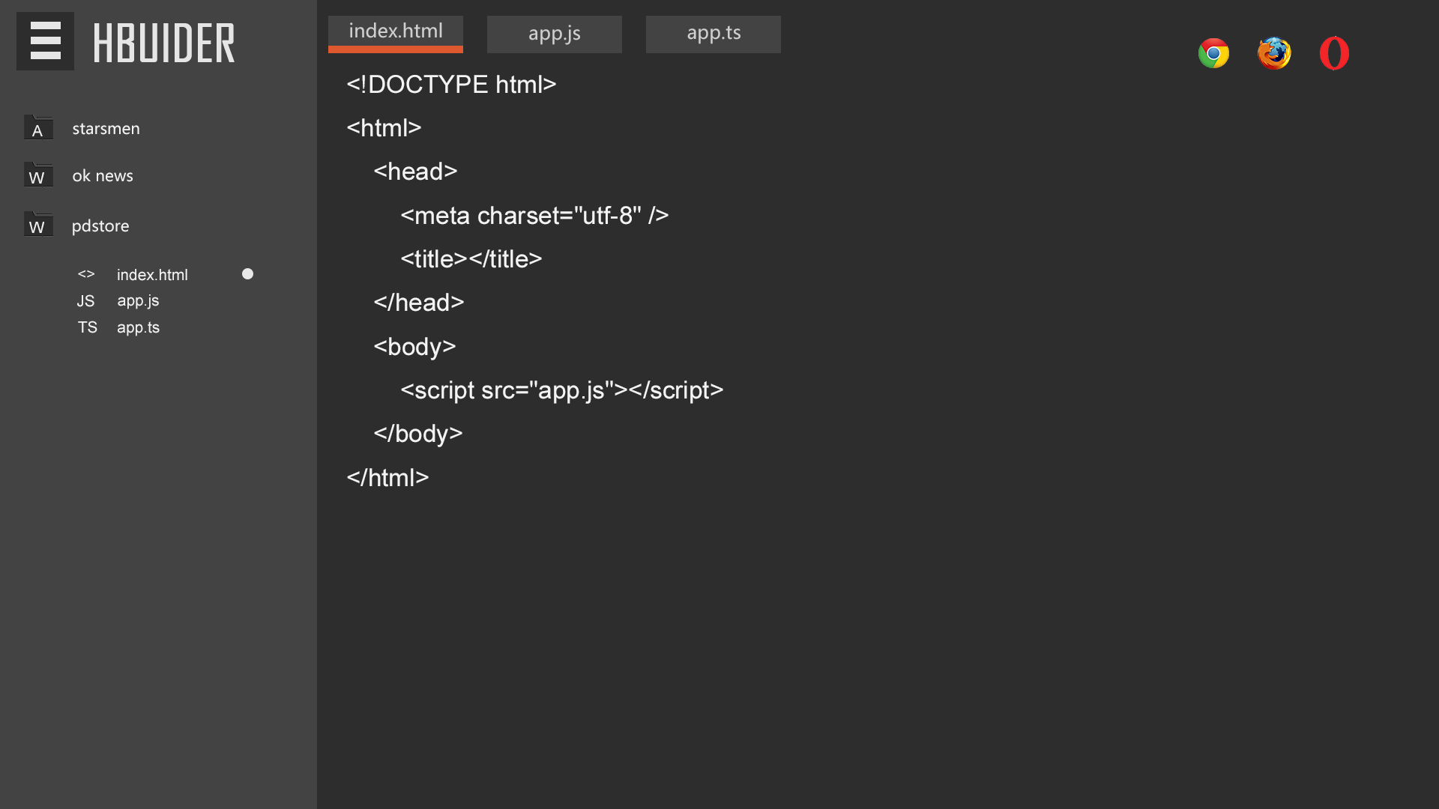Expand the starsmen project
The image size is (1439, 809).
106,129
